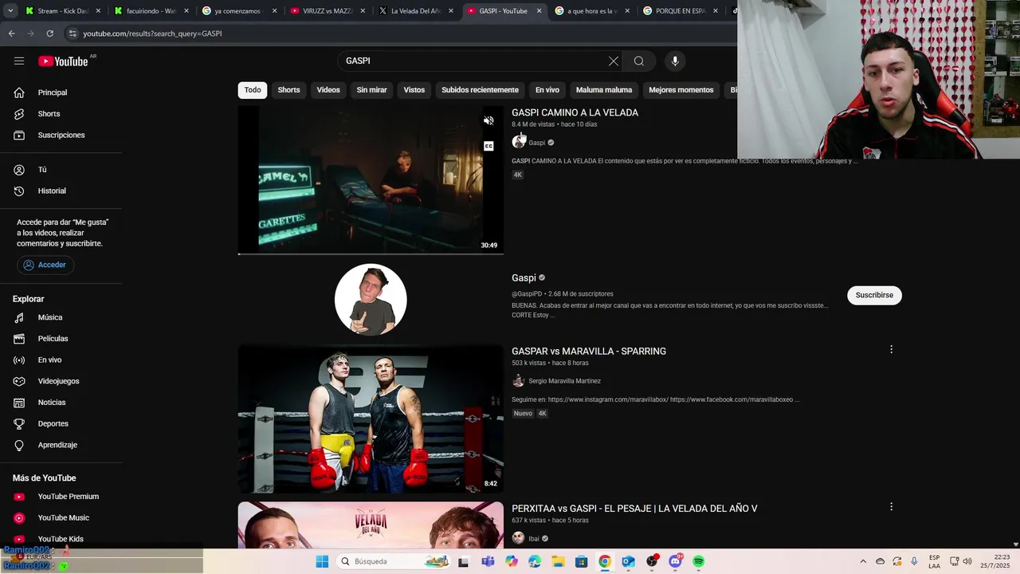Open the YouTube hamburger guide menu
The width and height of the screenshot is (1020, 574).
click(19, 61)
